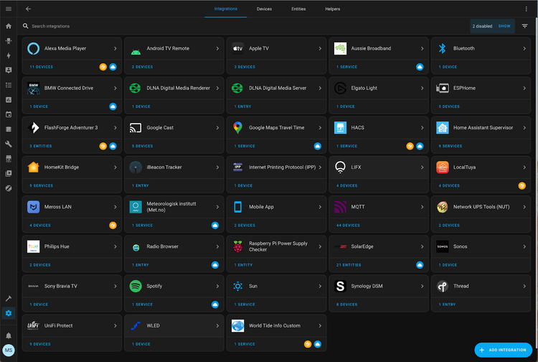Expand the Google Cast card chevron
538x362 pixels.
tap(217, 128)
